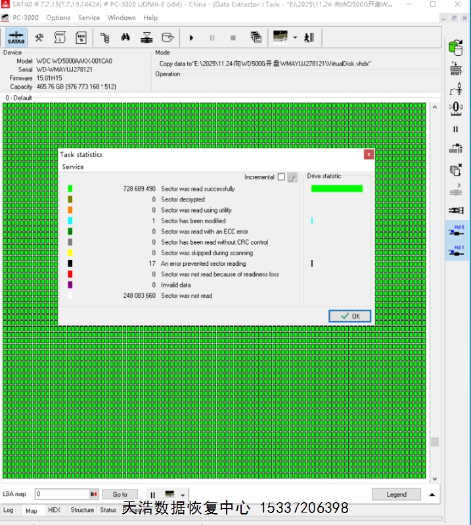Click the pause icon in right sidebar
The height and width of the screenshot is (525, 471).
(455, 129)
